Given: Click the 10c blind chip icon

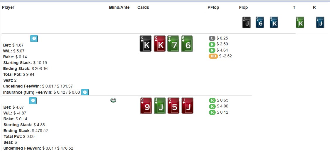Looking at the screenshot, I should pyautogui.click(x=113, y=100).
